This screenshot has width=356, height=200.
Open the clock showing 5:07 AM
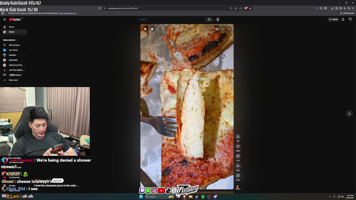pos(350,197)
